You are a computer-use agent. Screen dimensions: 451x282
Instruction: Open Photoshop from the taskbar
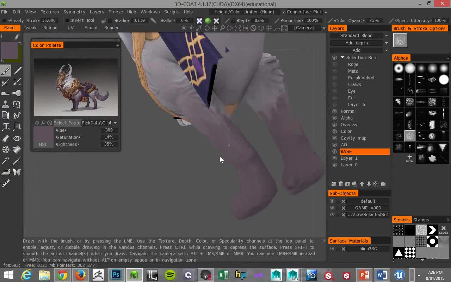(116, 275)
